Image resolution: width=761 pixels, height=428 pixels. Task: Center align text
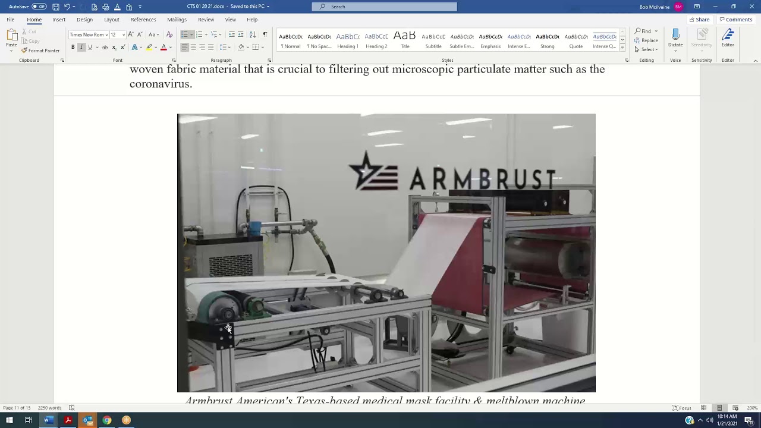193,47
